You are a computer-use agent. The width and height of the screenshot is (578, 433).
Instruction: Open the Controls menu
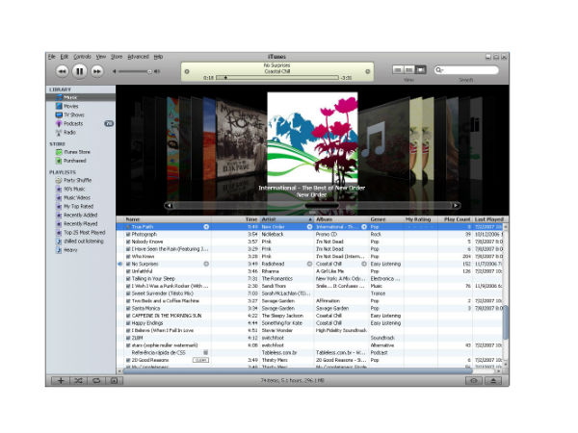tap(82, 57)
